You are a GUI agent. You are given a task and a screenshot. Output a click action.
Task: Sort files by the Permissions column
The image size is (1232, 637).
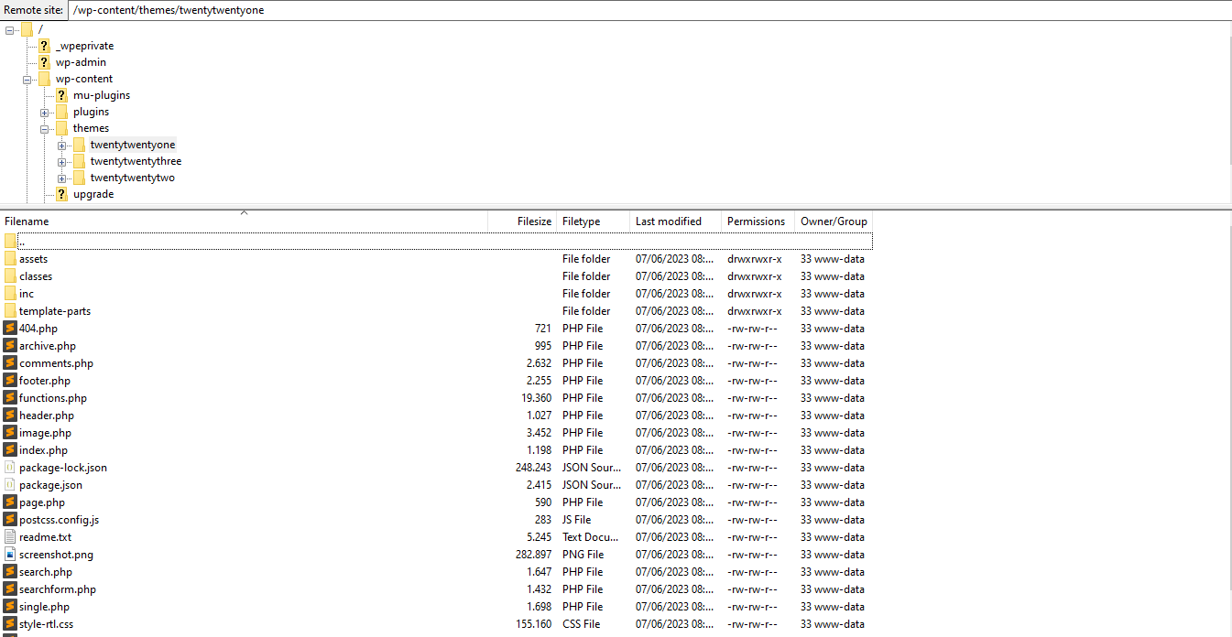coord(758,221)
